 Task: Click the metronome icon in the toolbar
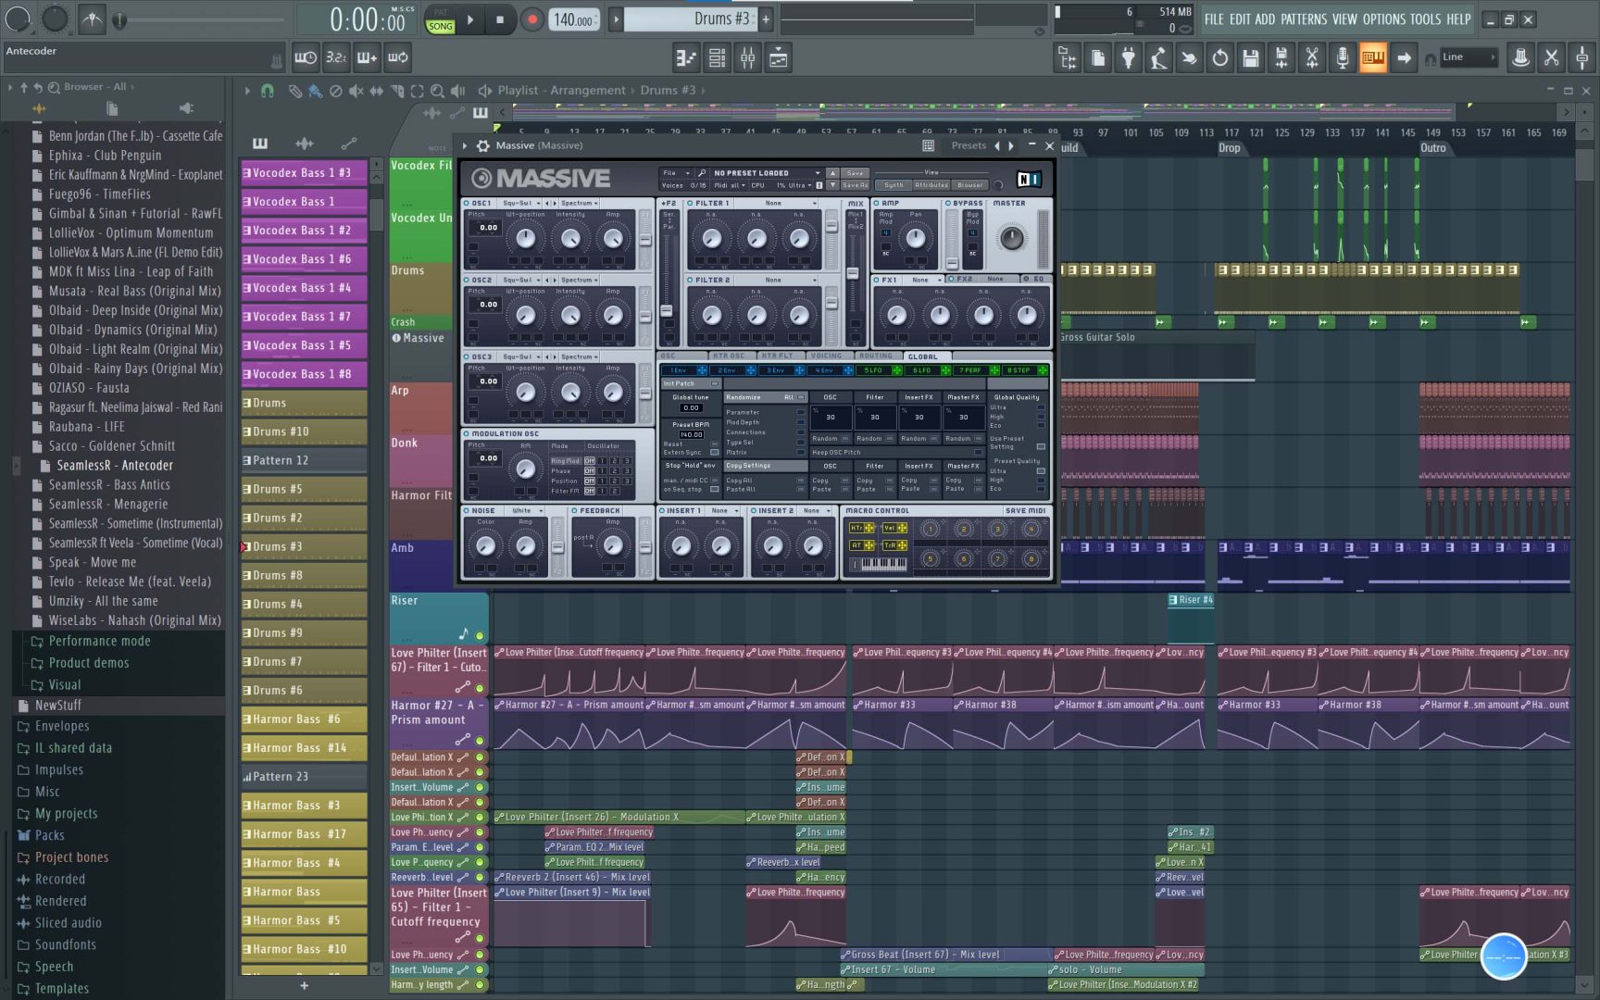91,19
